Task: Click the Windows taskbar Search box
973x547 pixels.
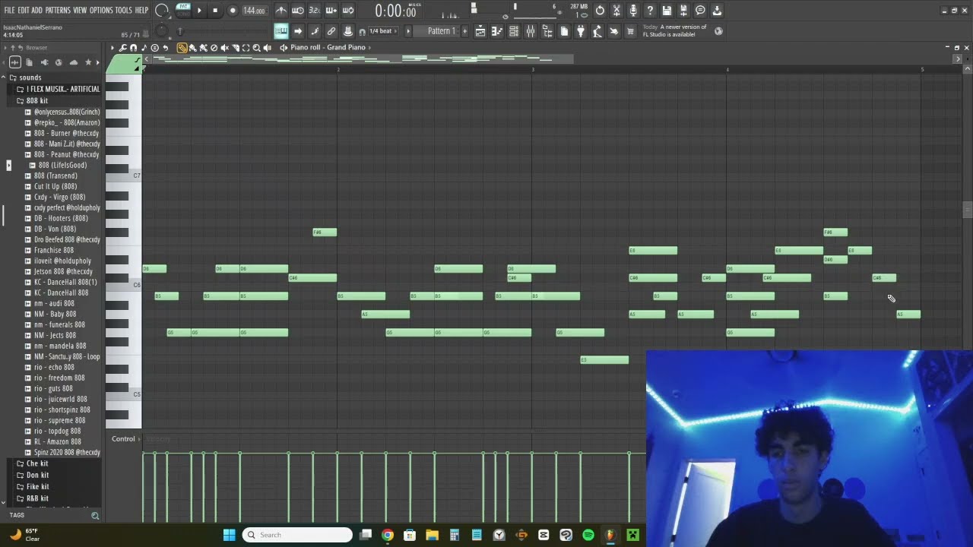Action: pos(298,535)
